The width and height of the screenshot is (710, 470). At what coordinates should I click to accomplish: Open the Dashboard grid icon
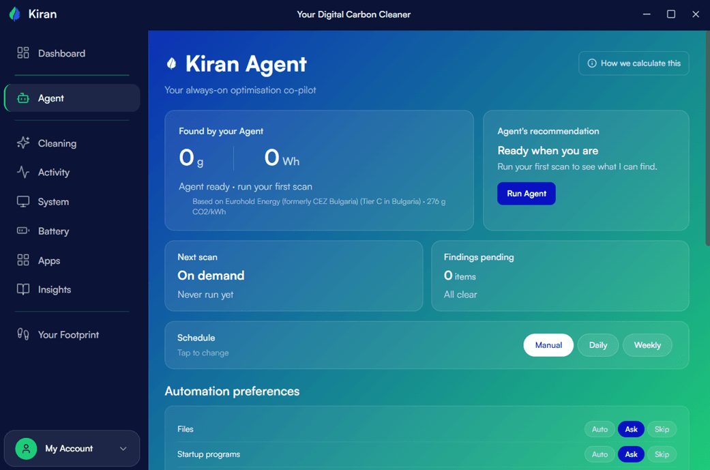pyautogui.click(x=23, y=53)
